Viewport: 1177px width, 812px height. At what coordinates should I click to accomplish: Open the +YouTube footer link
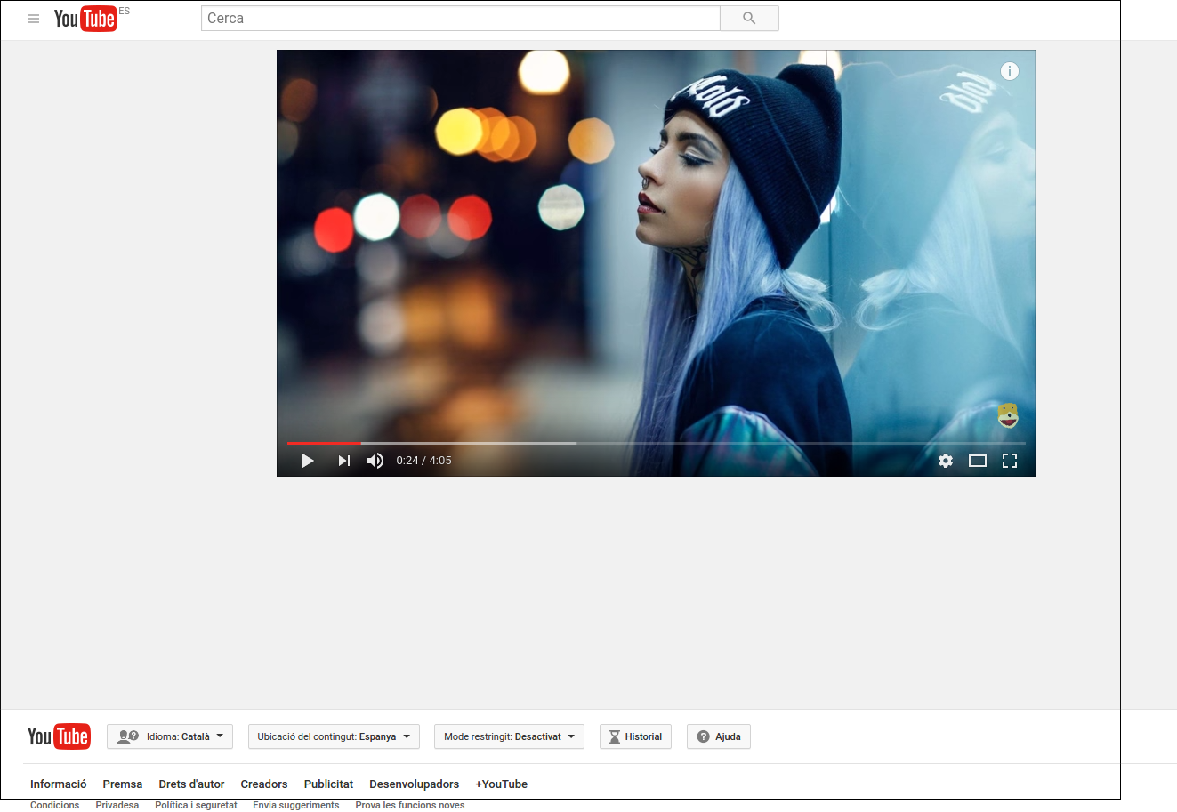coord(502,784)
